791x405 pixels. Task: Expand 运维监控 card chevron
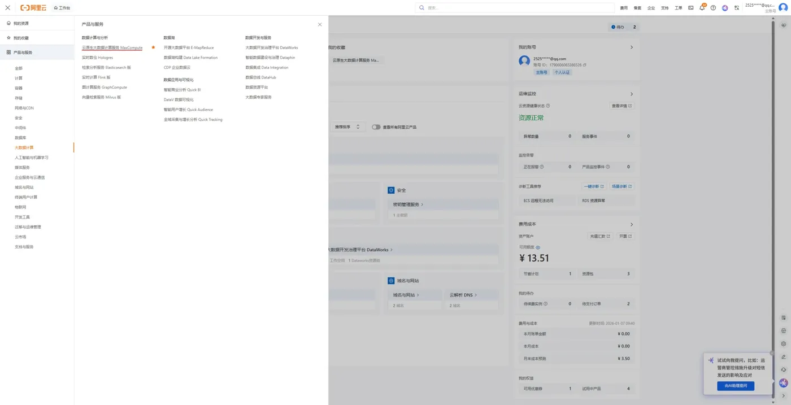pos(632,94)
